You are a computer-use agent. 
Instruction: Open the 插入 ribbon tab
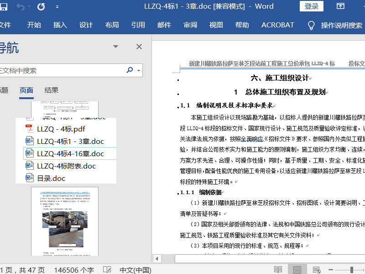[60, 25]
